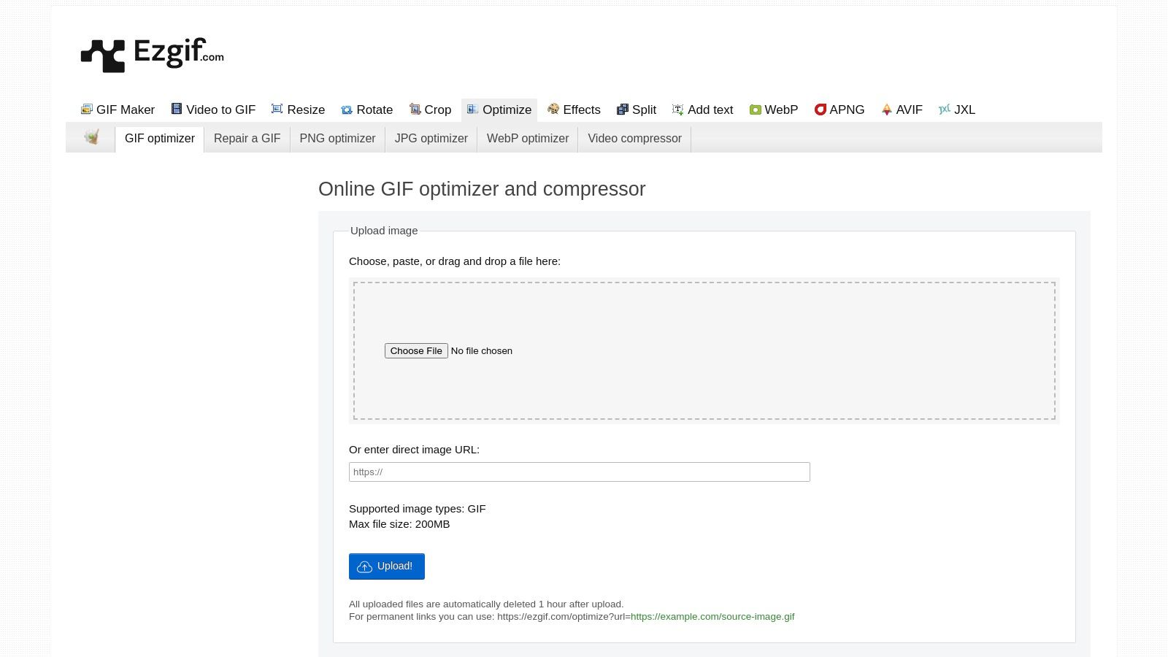This screenshot has width=1168, height=657.
Task: Select the Rotate tool
Action: 366,109
